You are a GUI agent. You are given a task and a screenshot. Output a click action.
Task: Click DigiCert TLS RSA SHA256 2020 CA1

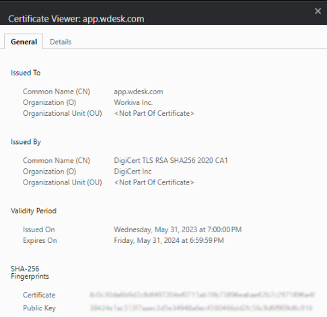[x=171, y=160]
